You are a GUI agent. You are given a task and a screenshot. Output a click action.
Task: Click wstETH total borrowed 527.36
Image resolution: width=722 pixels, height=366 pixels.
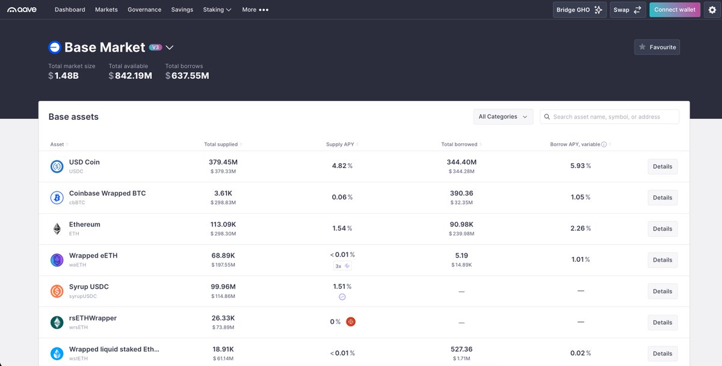pyautogui.click(x=461, y=349)
